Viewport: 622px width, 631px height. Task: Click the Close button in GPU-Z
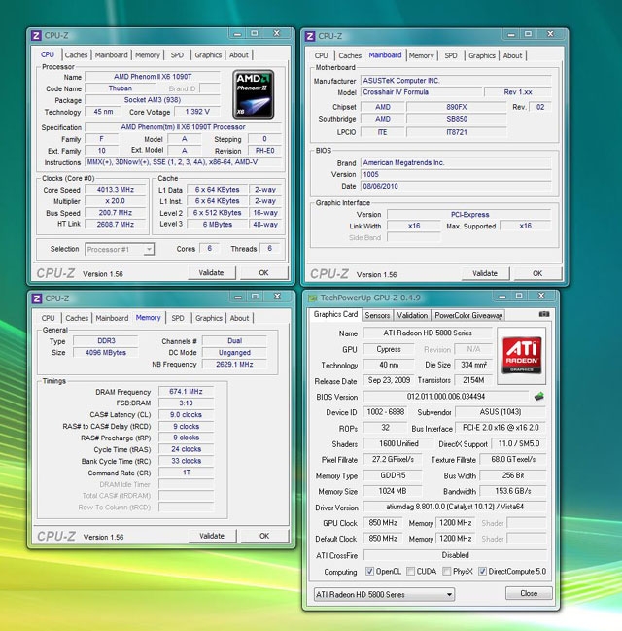click(528, 593)
